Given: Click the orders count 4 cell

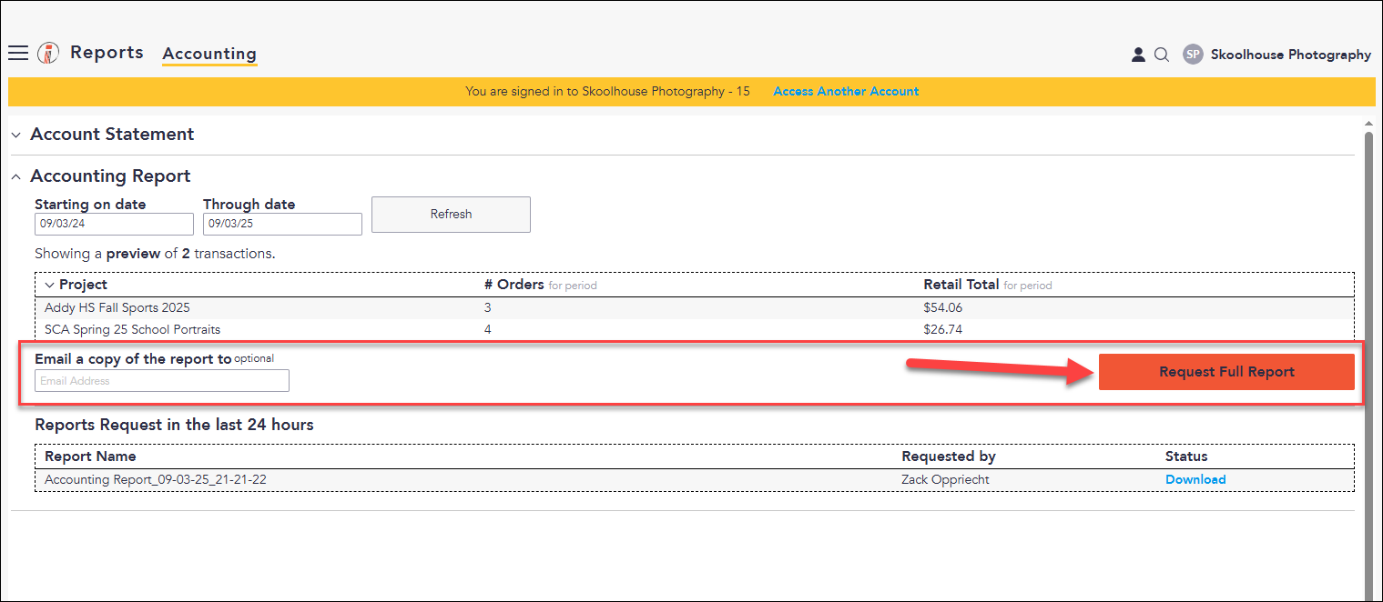Looking at the screenshot, I should pos(488,329).
